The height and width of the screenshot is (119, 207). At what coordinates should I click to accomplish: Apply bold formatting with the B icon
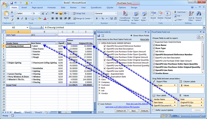(18, 19)
